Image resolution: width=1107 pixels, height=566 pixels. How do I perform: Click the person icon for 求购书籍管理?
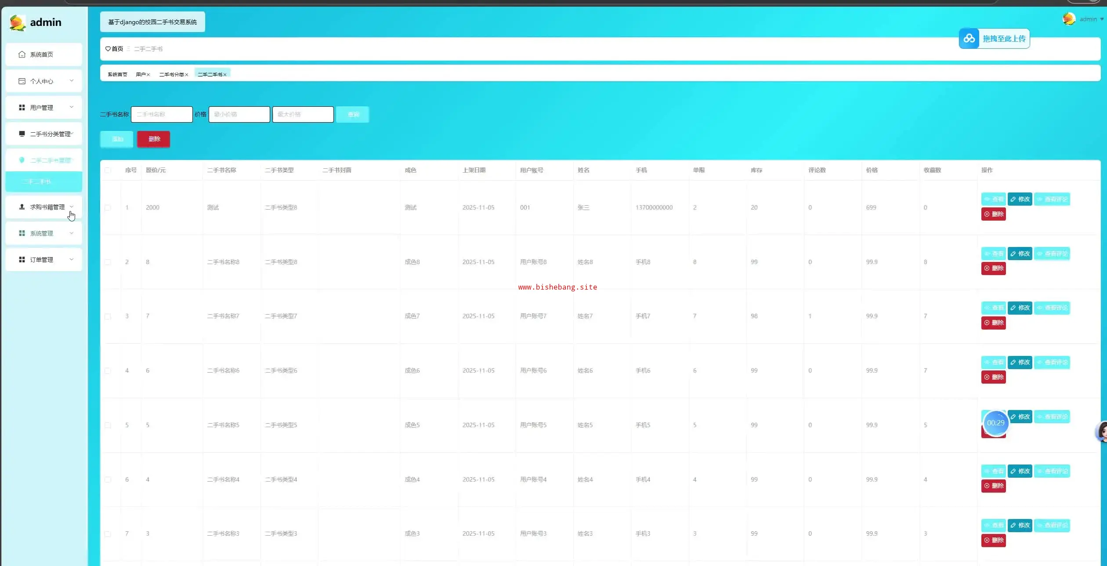click(22, 207)
